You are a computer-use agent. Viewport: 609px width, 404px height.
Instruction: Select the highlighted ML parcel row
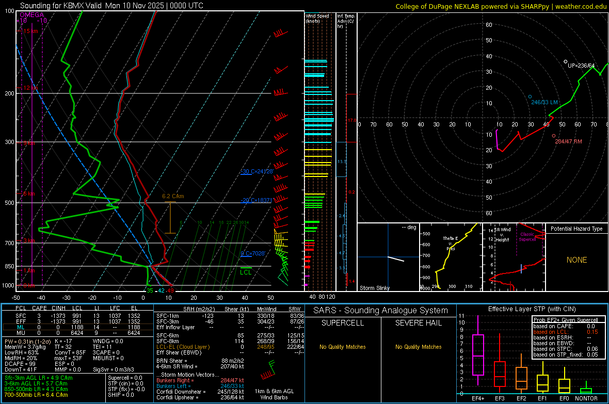click(78, 327)
